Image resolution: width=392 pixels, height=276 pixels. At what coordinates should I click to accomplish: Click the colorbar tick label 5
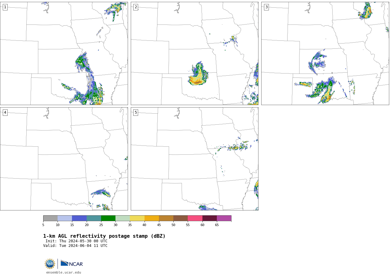[x=43, y=225]
